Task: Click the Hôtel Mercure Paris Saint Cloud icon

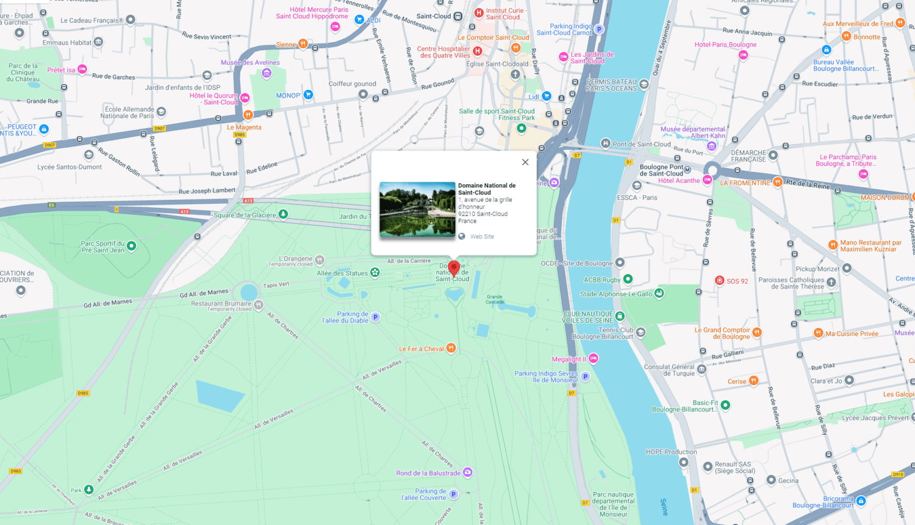Action: pos(335,27)
